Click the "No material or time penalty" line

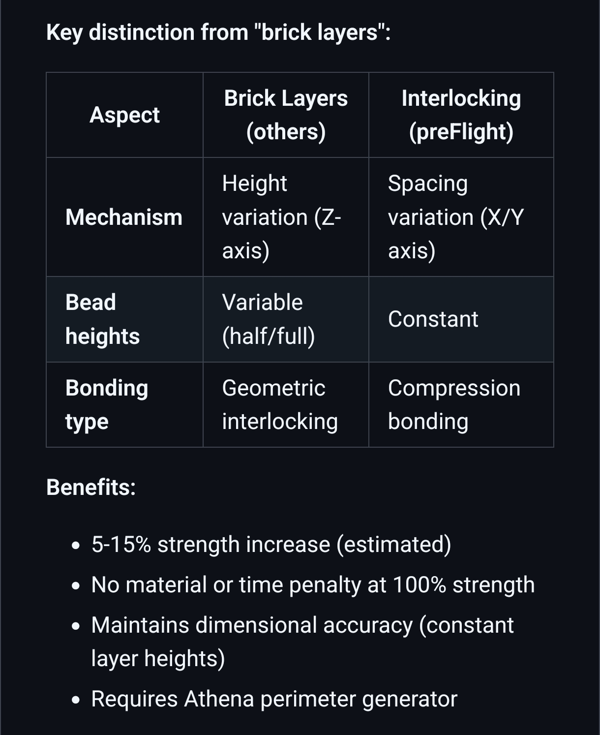[313, 585]
